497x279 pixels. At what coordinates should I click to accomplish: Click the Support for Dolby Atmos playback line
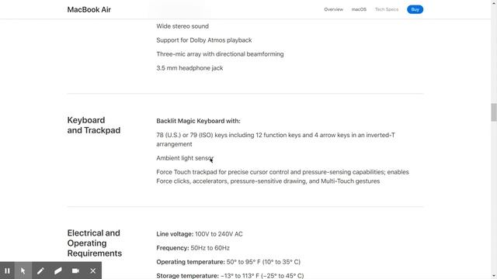tap(203, 40)
